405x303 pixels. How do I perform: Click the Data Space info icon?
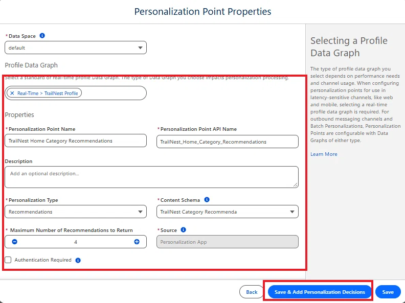[x=42, y=36]
